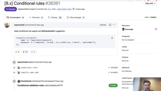161x91 pixels.
Task: Copy the conditional-rules branch name icon
Action: (x=74, y=9)
